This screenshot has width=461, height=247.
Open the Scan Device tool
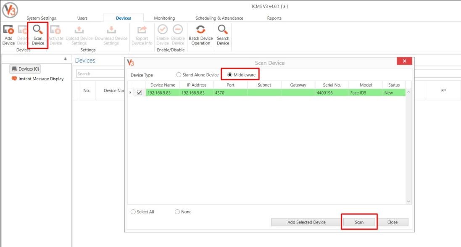pyautogui.click(x=38, y=35)
